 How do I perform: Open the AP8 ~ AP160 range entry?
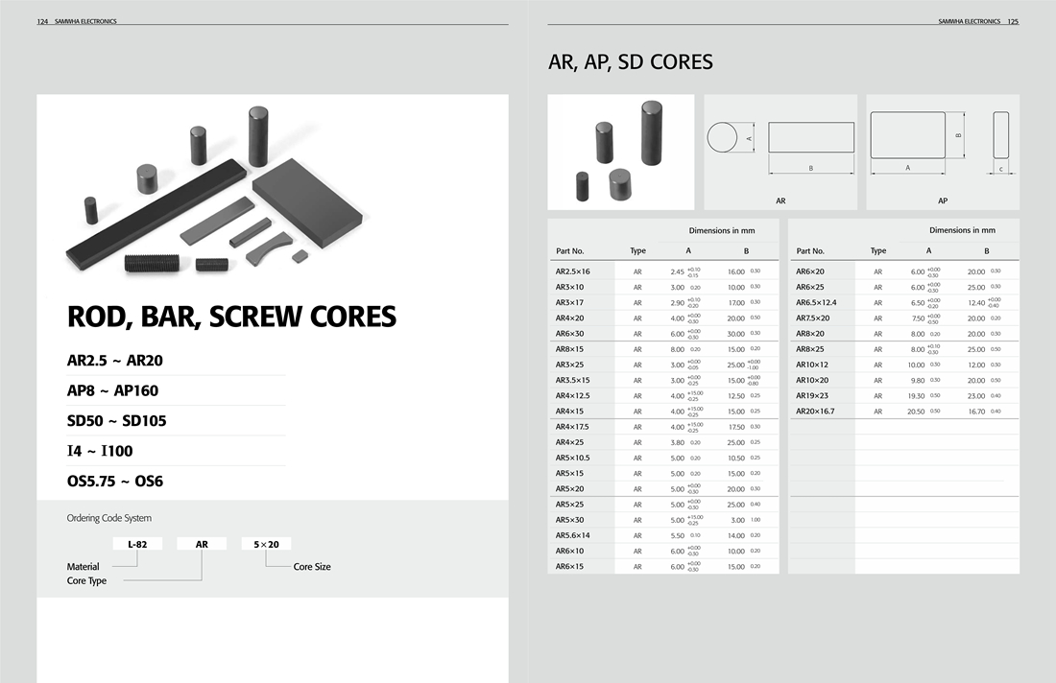click(x=112, y=391)
